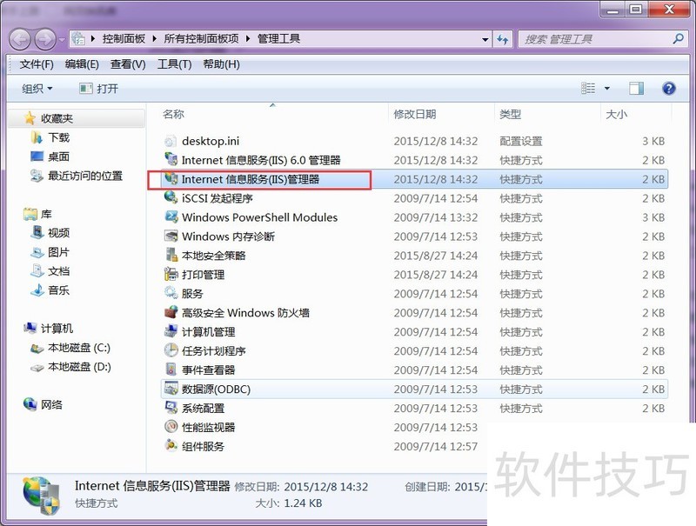
Task: Sort by the 名称 column header
Action: point(173,115)
